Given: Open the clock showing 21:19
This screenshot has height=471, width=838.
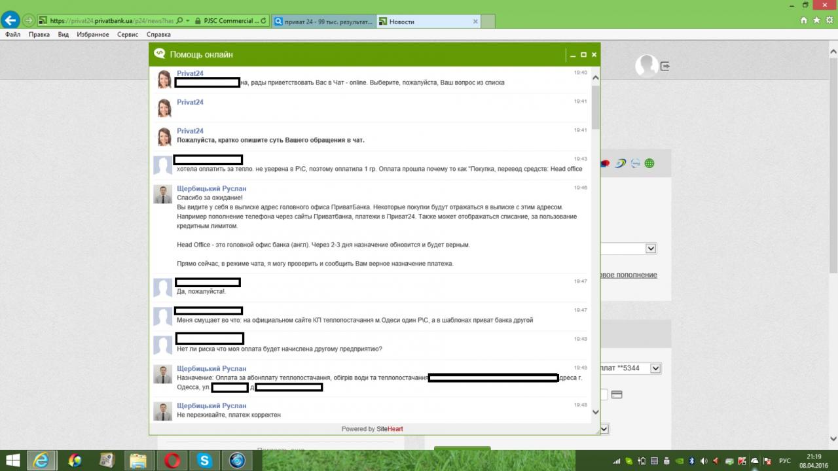Looking at the screenshot, I should [x=814, y=461].
